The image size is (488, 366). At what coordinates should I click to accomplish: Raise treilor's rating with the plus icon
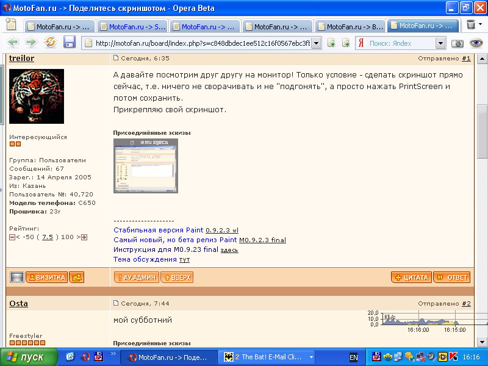point(84,237)
